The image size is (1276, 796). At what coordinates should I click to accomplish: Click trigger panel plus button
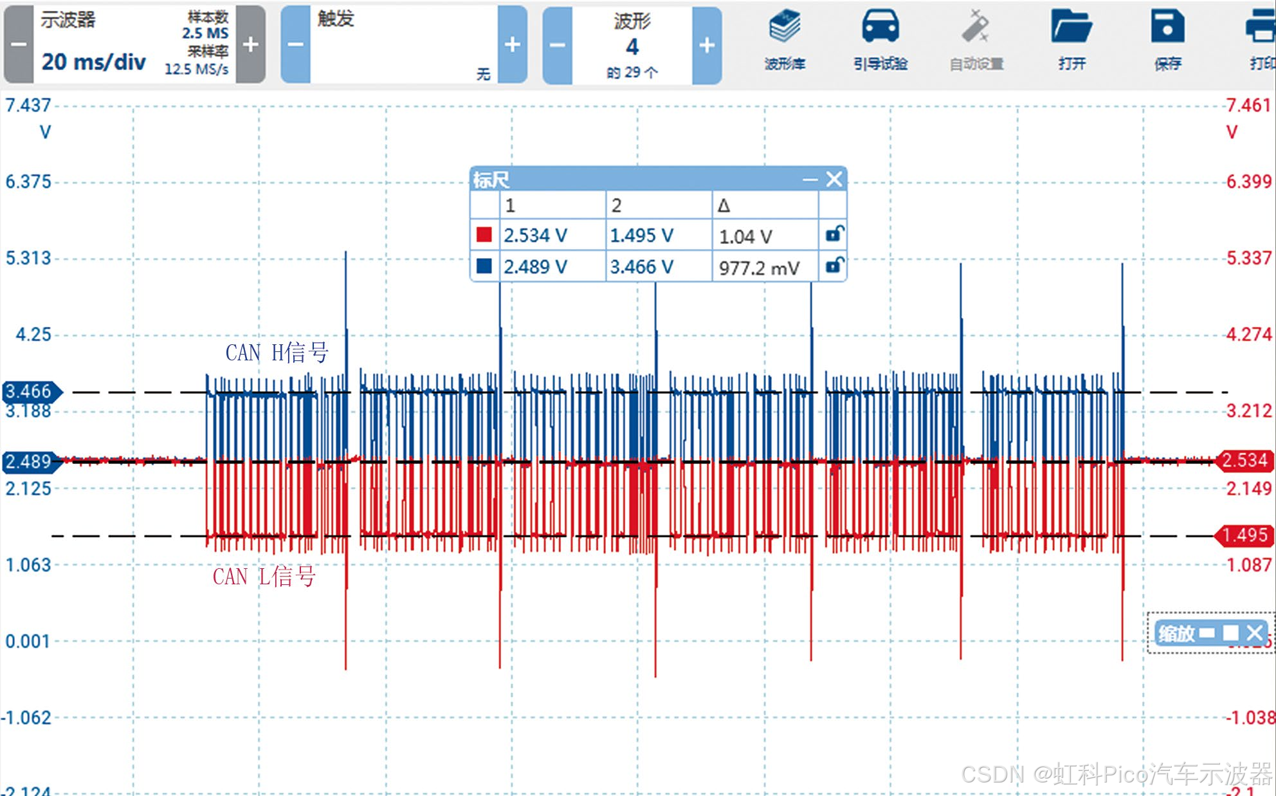pyautogui.click(x=513, y=44)
